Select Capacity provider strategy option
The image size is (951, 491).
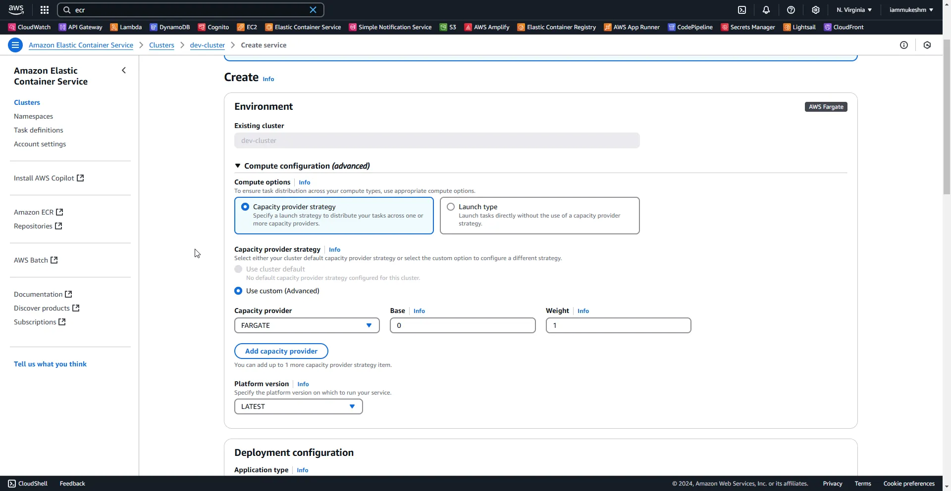(x=245, y=207)
